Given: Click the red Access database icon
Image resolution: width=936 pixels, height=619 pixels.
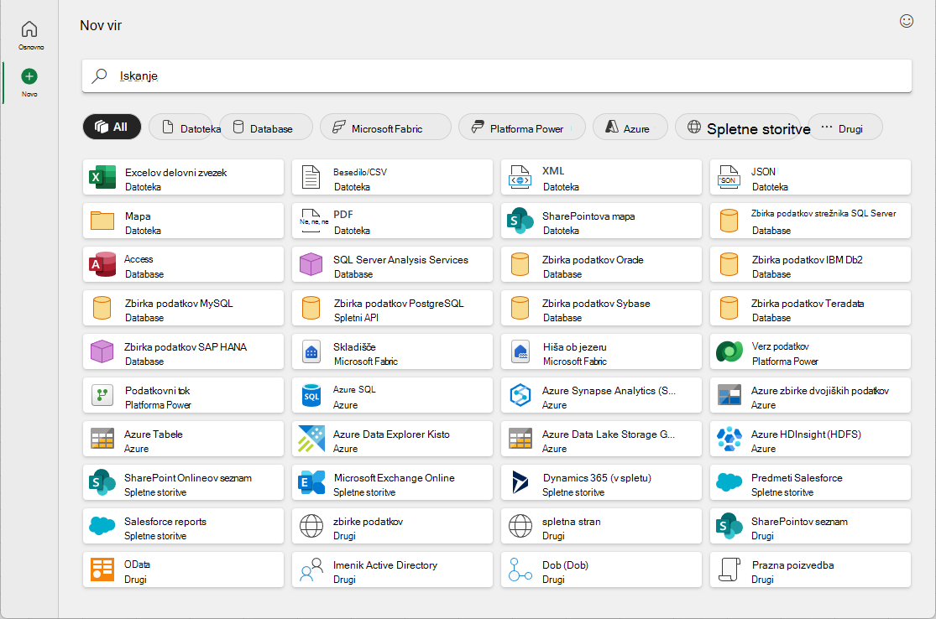Looking at the screenshot, I should click(x=102, y=264).
